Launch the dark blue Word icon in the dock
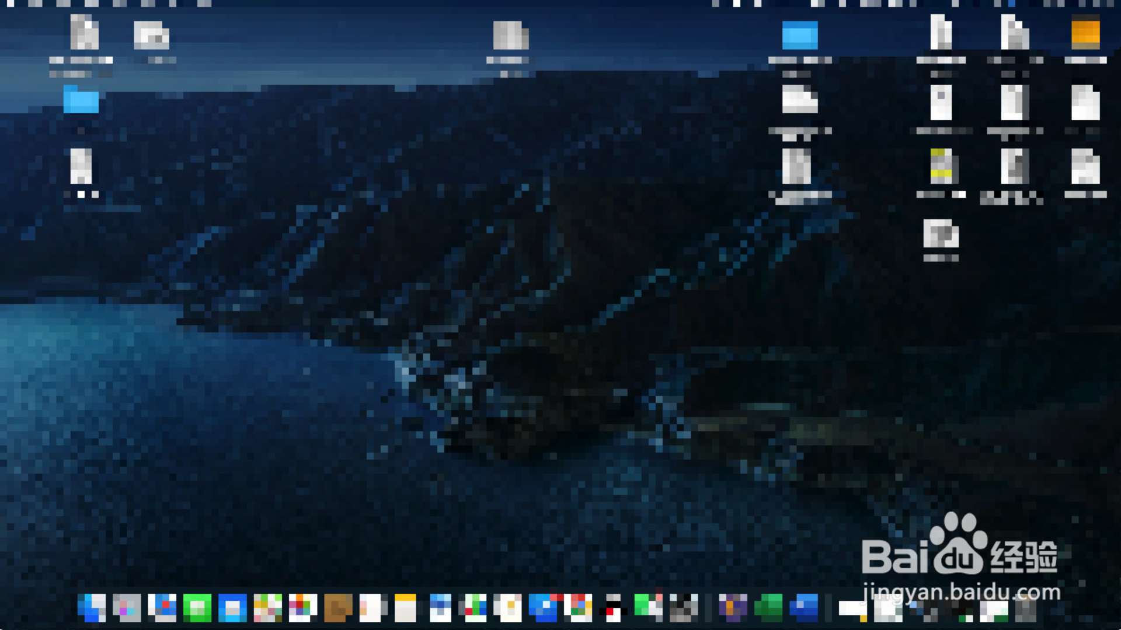 804,608
